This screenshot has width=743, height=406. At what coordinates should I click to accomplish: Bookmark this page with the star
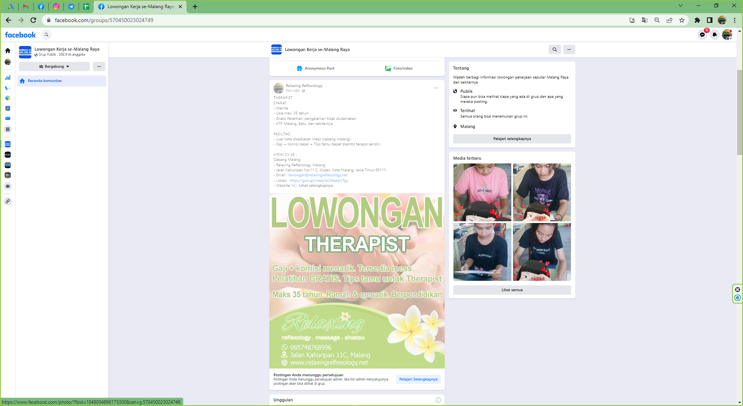pyautogui.click(x=682, y=20)
